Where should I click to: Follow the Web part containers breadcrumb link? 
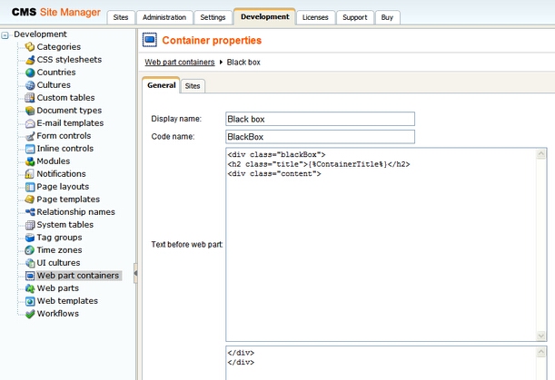coord(180,62)
